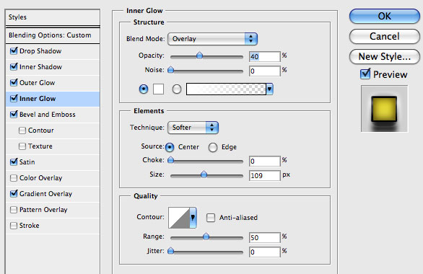Click the Choke slider handle

pos(170,160)
